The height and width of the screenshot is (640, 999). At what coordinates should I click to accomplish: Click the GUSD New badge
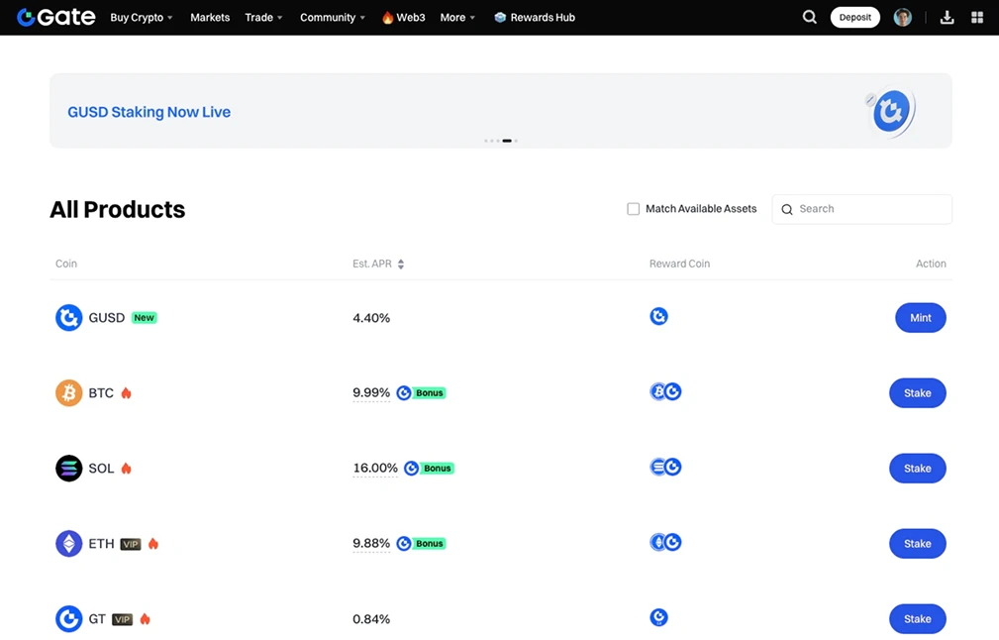(144, 317)
